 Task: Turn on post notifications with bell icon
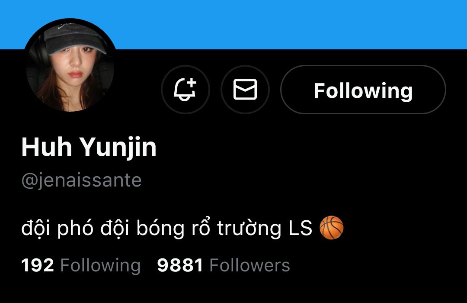pyautogui.click(x=185, y=90)
